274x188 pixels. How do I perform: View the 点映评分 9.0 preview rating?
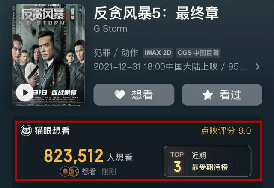(x=226, y=131)
